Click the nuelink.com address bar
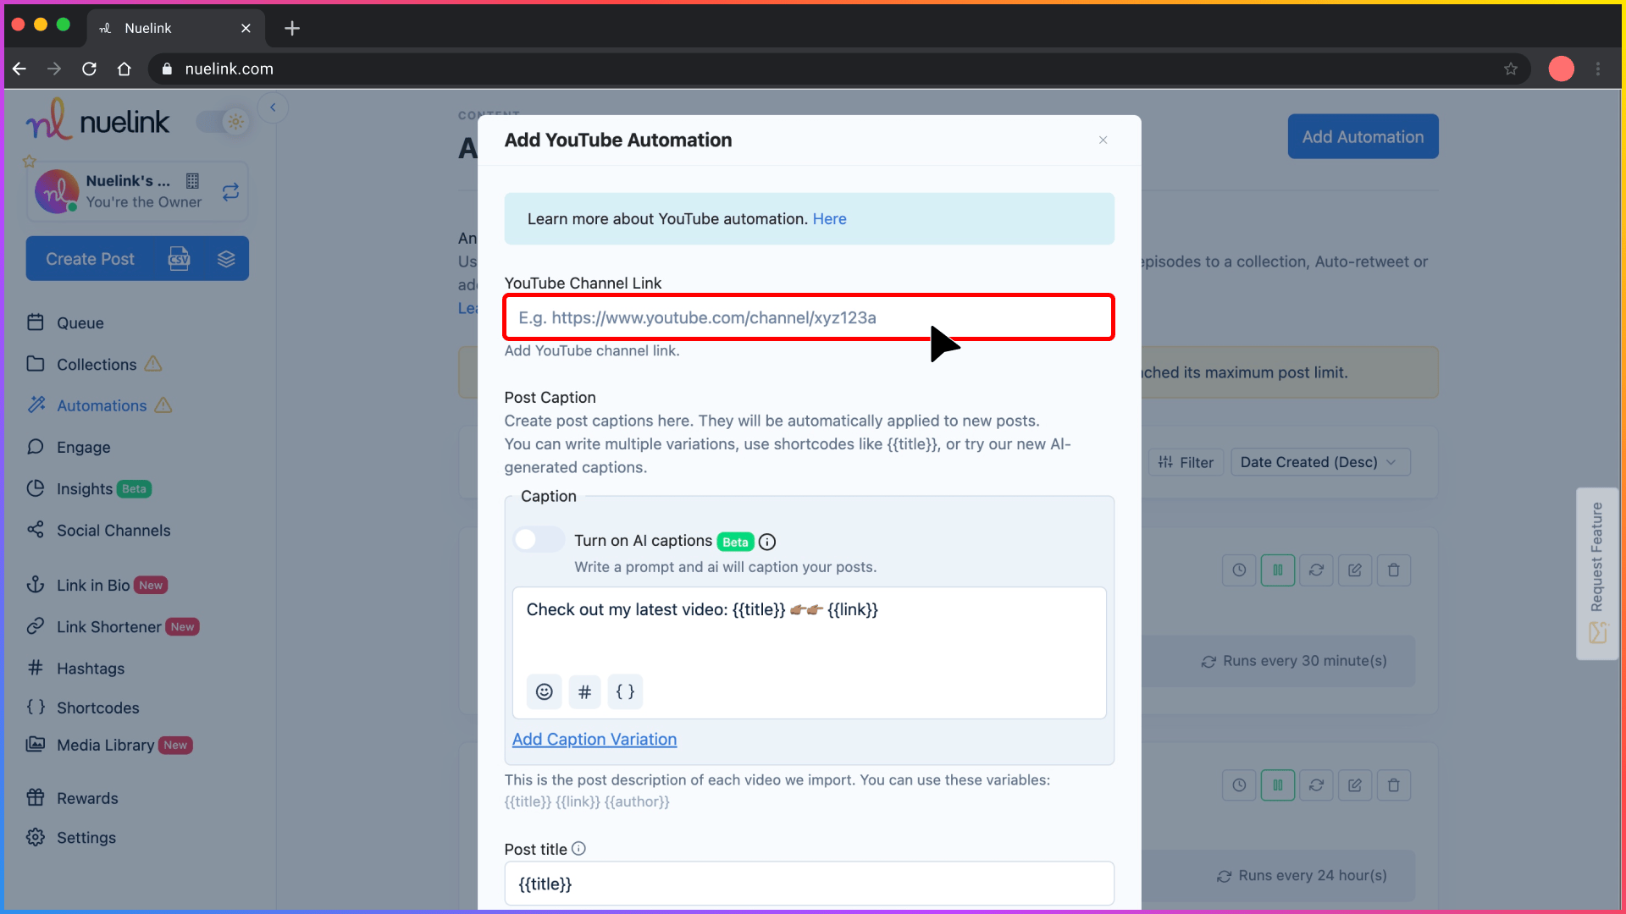This screenshot has height=914, width=1626. 838,69
